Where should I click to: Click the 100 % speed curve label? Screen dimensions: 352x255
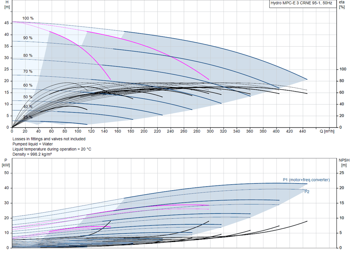(x=28, y=19)
